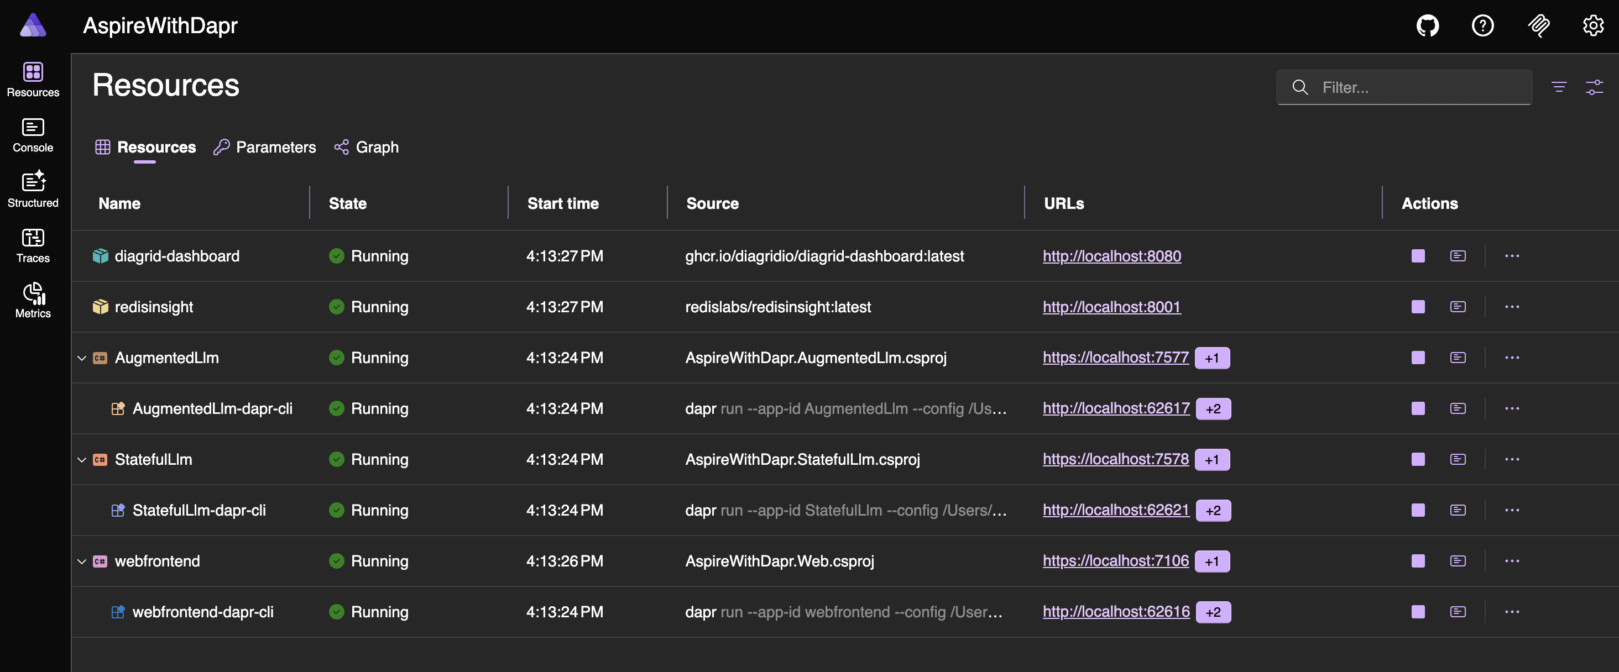1619x672 pixels.
Task: Open the GitHub repository icon
Action: (x=1427, y=26)
